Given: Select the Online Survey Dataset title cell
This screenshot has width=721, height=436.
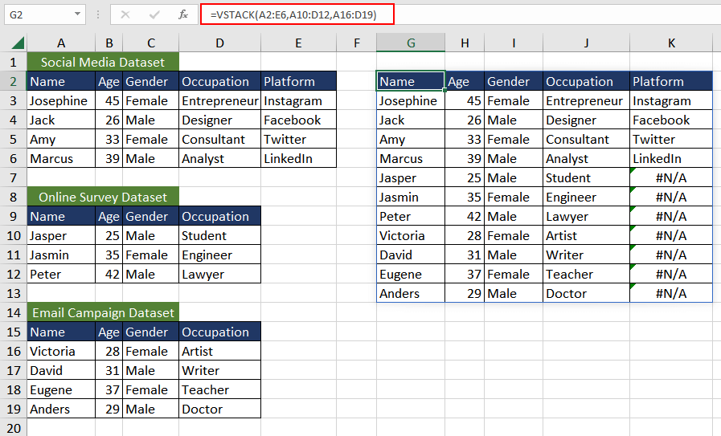Looking at the screenshot, I should click(x=102, y=197).
